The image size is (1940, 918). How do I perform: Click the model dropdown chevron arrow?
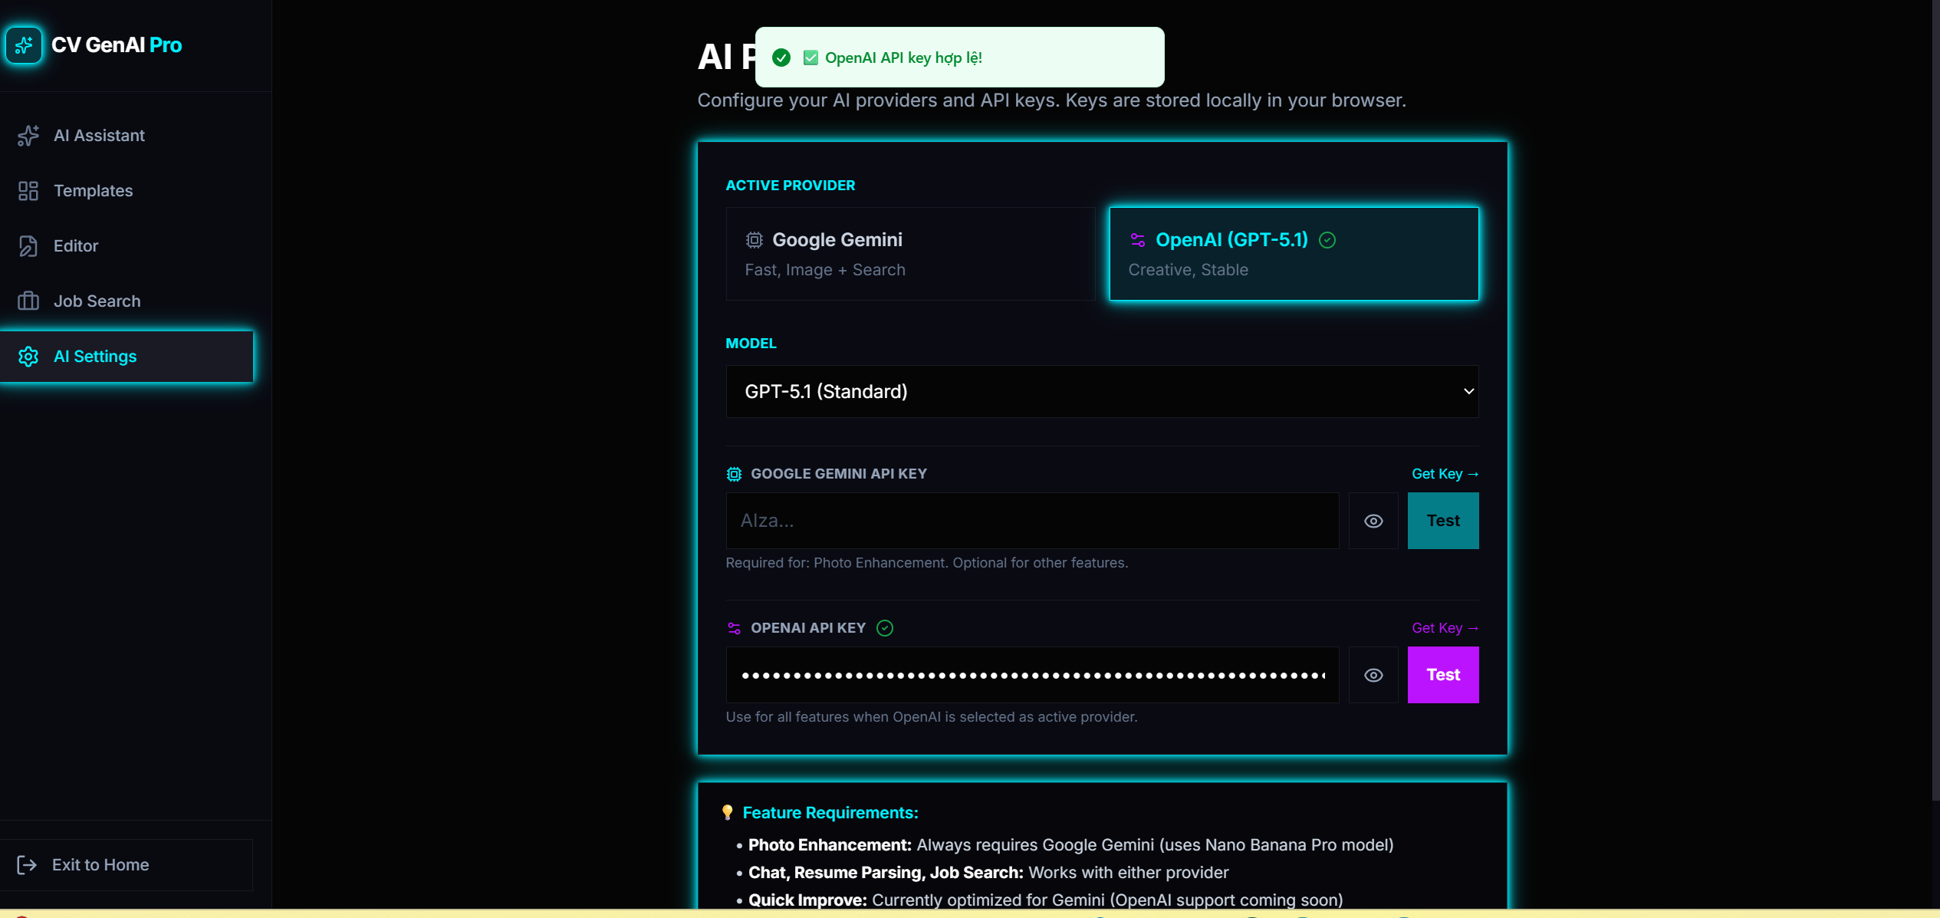1468,392
